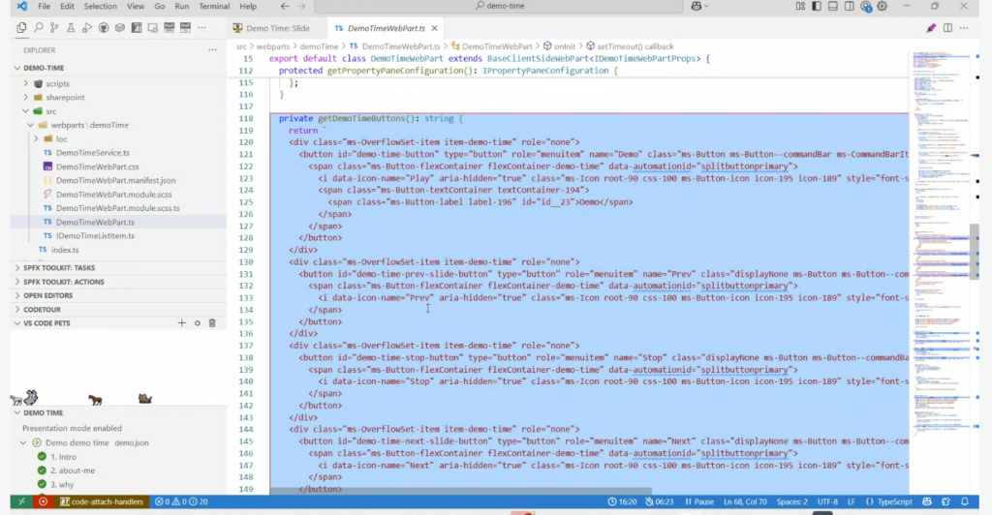The image size is (992, 515).
Task: Open Customize Layout icon
Action: click(800, 6)
